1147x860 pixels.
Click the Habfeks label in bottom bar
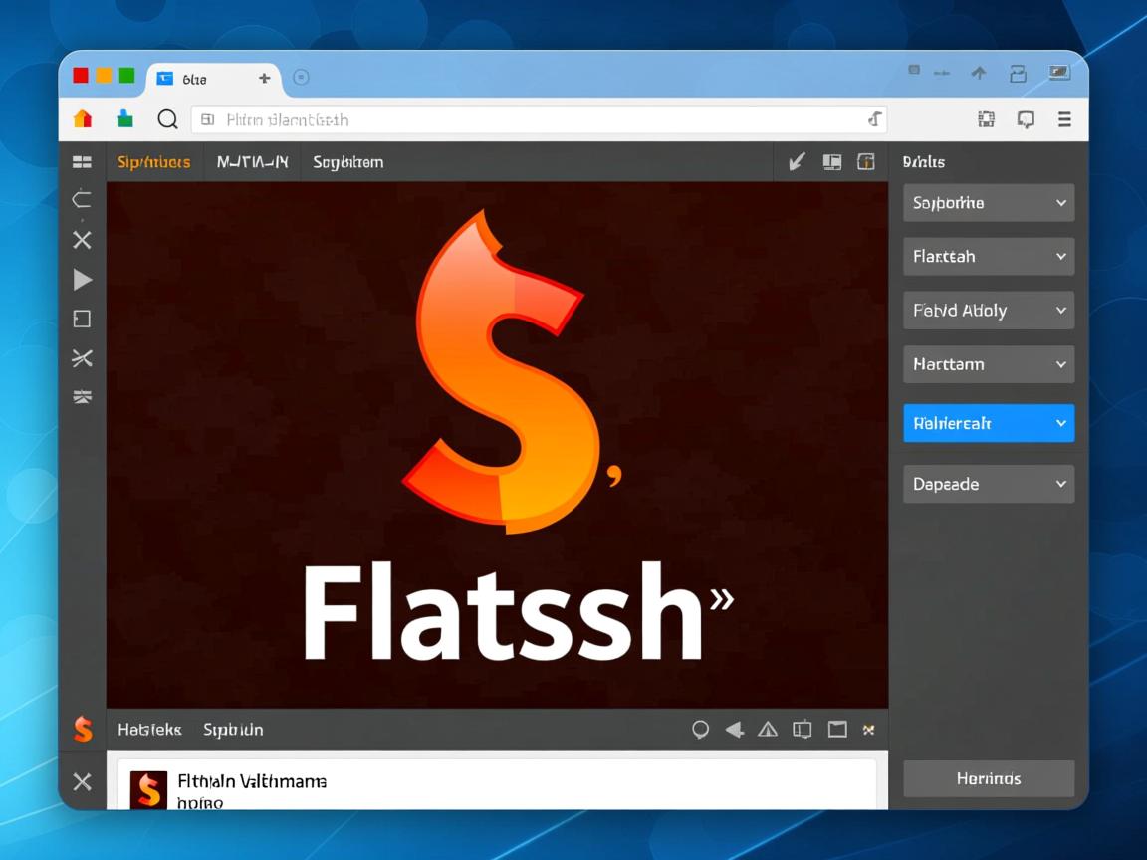pos(149,730)
